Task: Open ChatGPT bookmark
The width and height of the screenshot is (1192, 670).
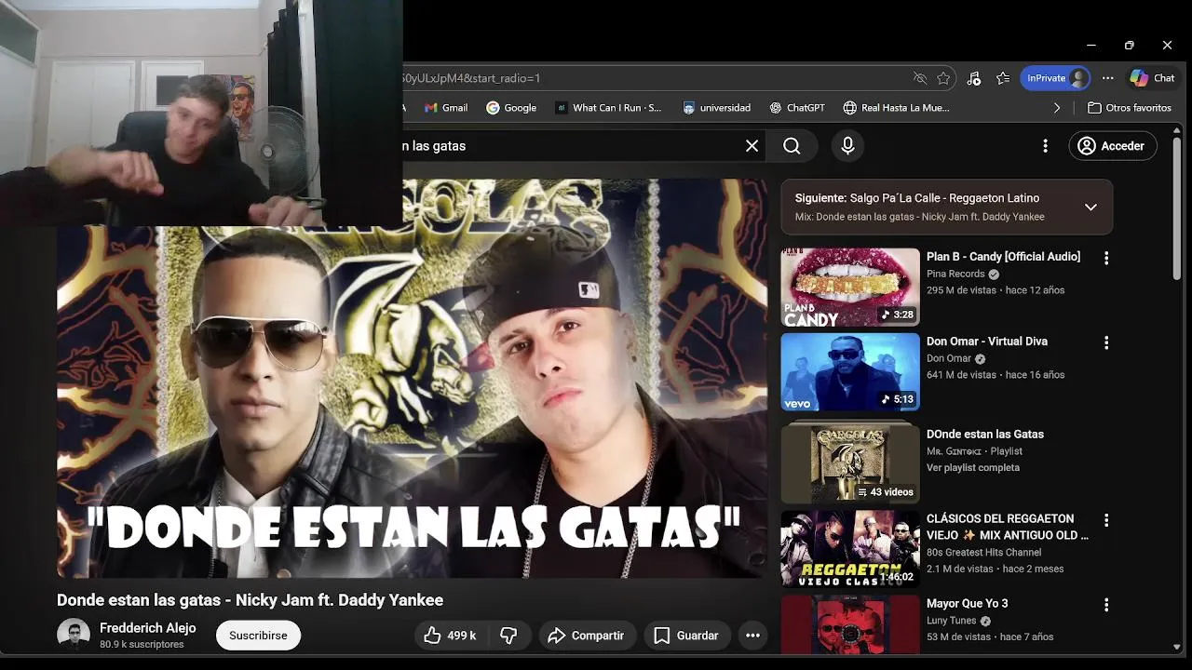Action: 797,108
